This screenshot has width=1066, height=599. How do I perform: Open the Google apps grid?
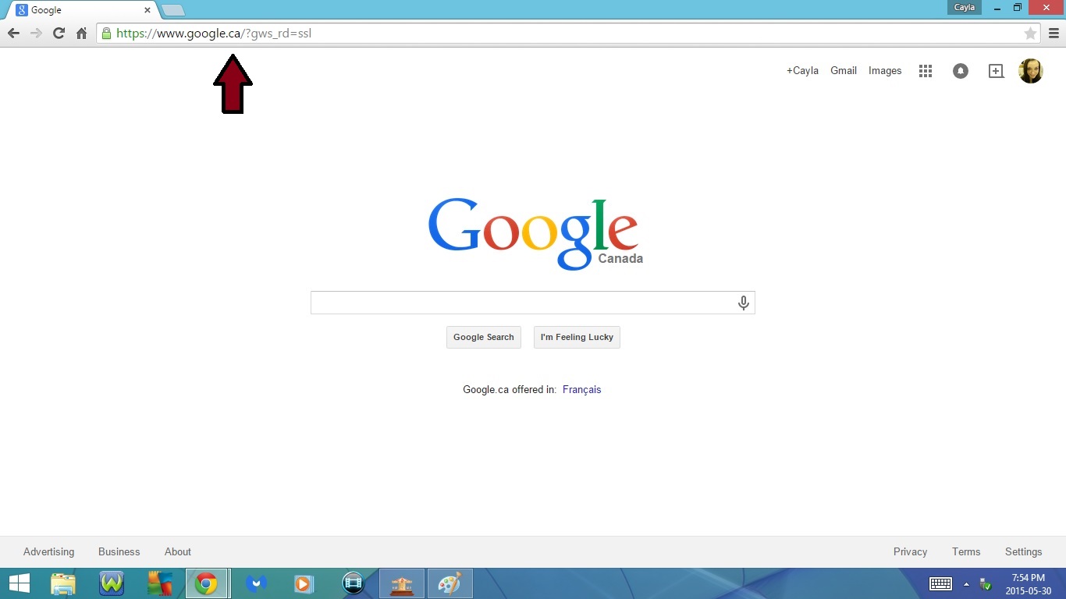[x=926, y=71]
